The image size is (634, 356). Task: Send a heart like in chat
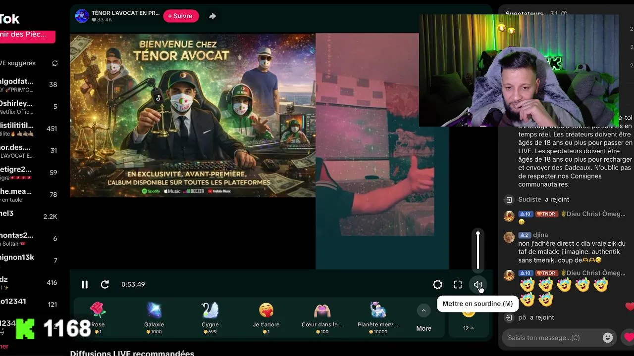pos(629,338)
